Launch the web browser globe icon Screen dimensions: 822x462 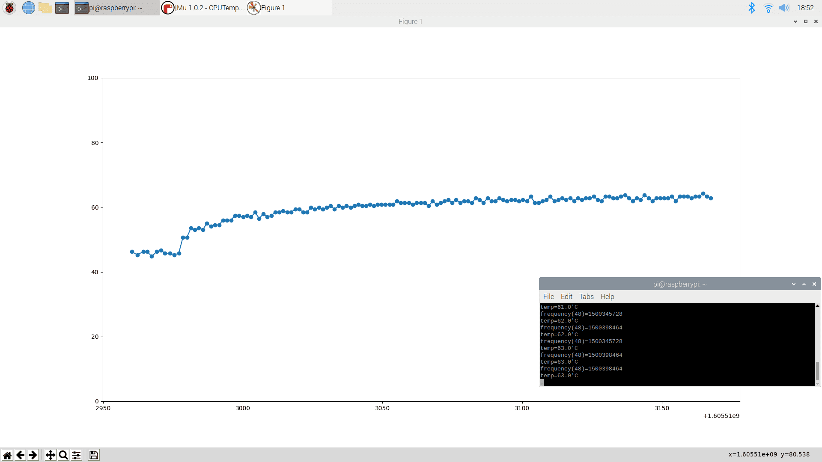coord(28,8)
